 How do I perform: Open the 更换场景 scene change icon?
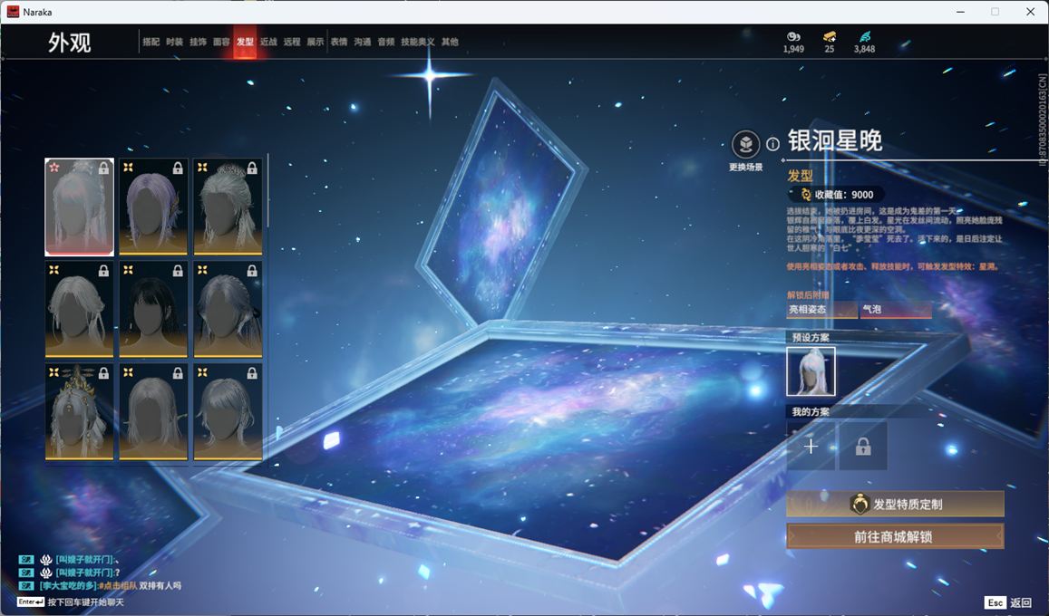(745, 144)
